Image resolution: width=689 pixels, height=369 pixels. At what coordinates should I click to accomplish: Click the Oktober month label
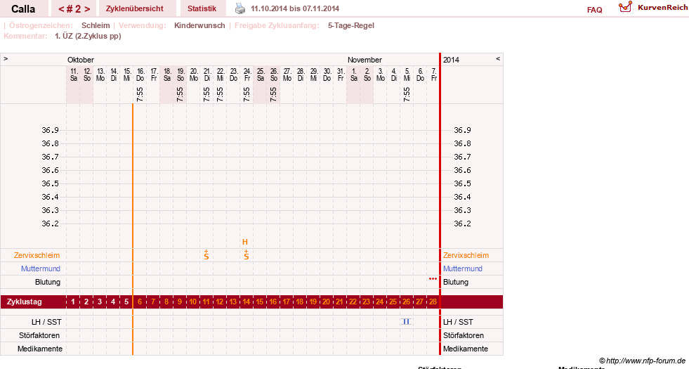(x=80, y=60)
